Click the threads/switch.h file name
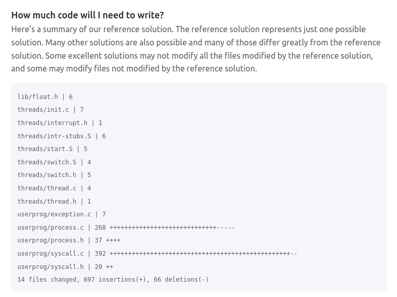Screen dimensions: 397x297 pos(46,175)
